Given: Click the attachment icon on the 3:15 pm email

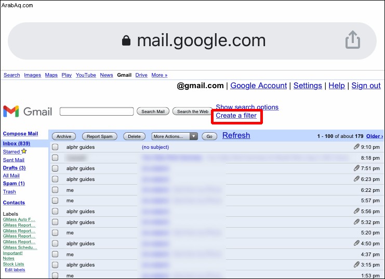Looking at the screenshot, I should pos(356,264).
